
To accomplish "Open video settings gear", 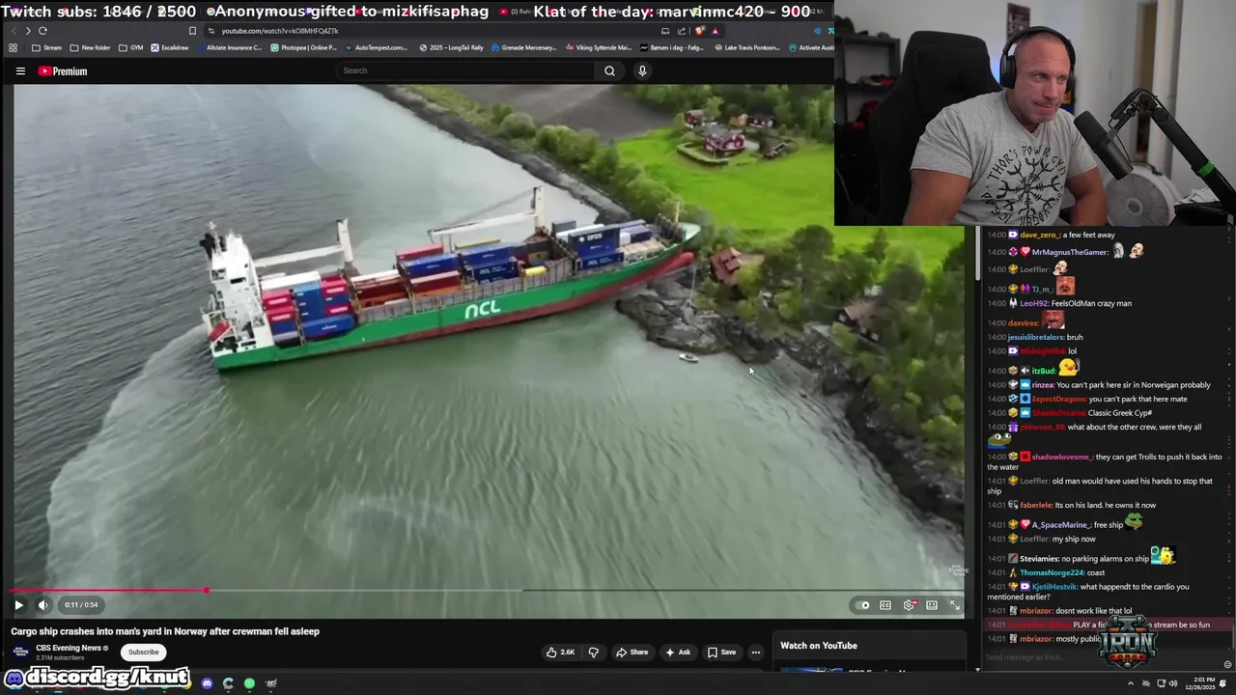I will 909,605.
